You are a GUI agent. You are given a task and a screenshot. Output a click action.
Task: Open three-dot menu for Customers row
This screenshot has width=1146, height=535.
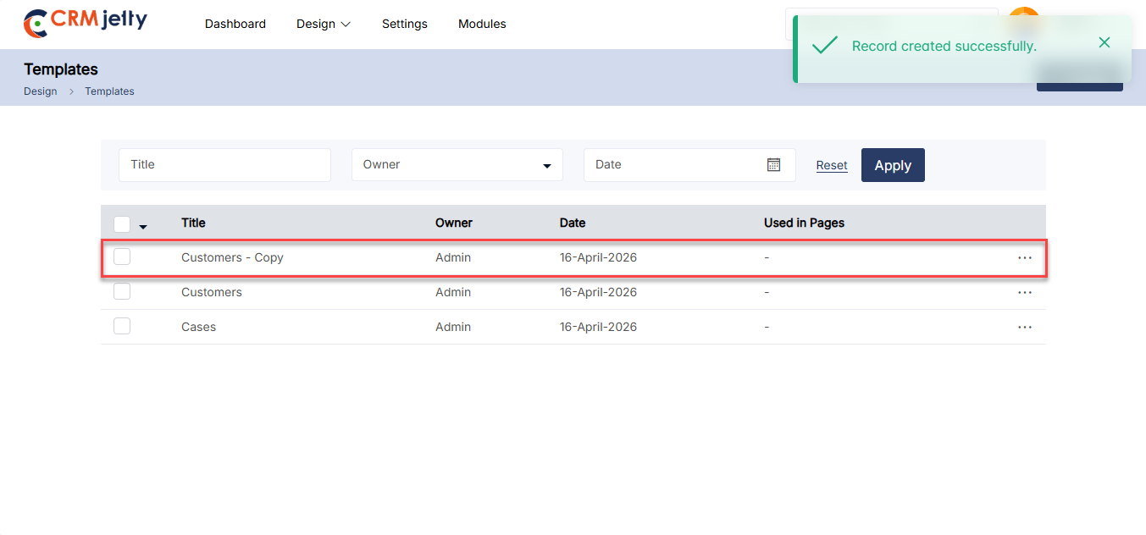tap(1024, 293)
